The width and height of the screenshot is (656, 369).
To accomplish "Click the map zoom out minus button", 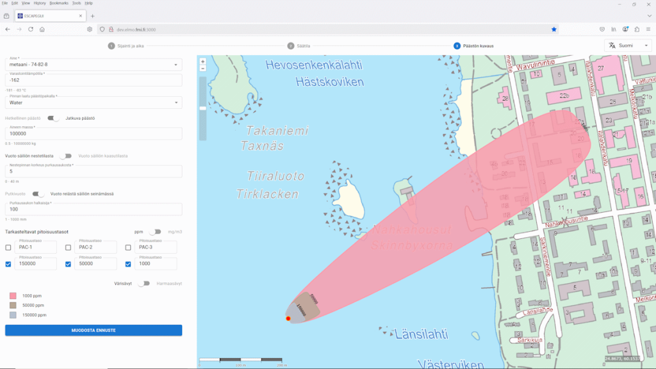I will tap(203, 69).
